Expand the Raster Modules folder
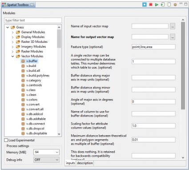Viewport: 189px width, 170px height. [13, 52]
